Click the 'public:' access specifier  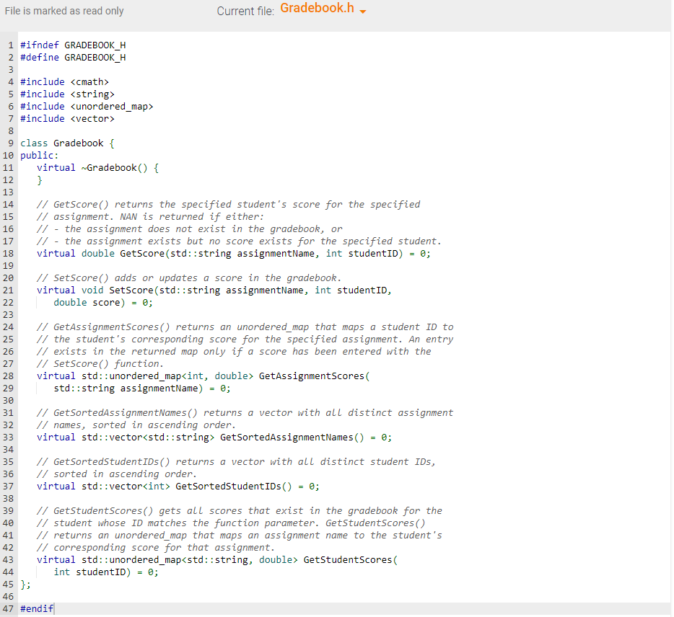(x=37, y=155)
